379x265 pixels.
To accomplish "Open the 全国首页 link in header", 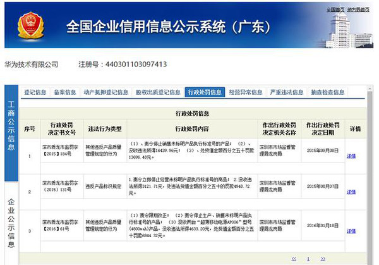I will [335, 9].
